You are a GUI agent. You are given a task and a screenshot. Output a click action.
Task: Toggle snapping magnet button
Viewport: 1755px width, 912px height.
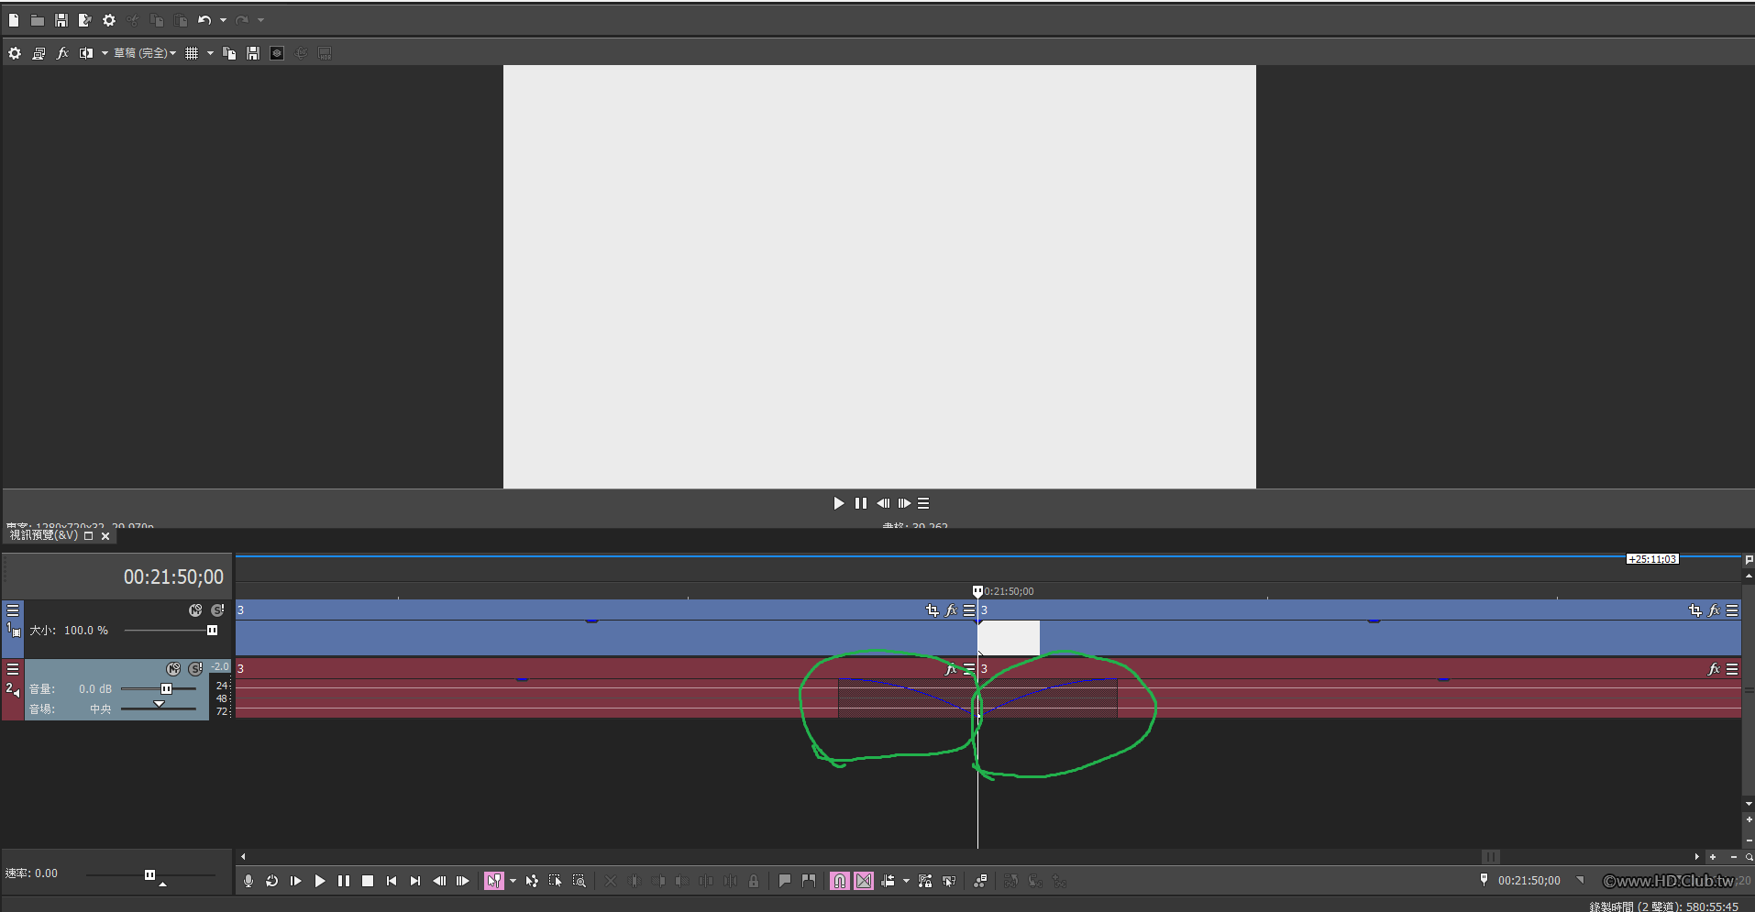[840, 881]
